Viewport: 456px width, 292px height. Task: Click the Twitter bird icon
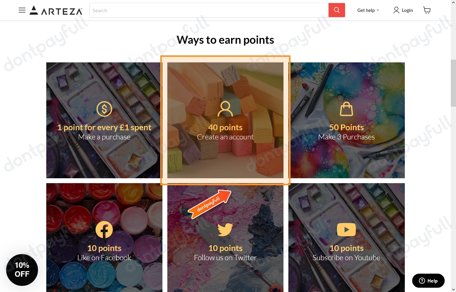[x=225, y=230]
